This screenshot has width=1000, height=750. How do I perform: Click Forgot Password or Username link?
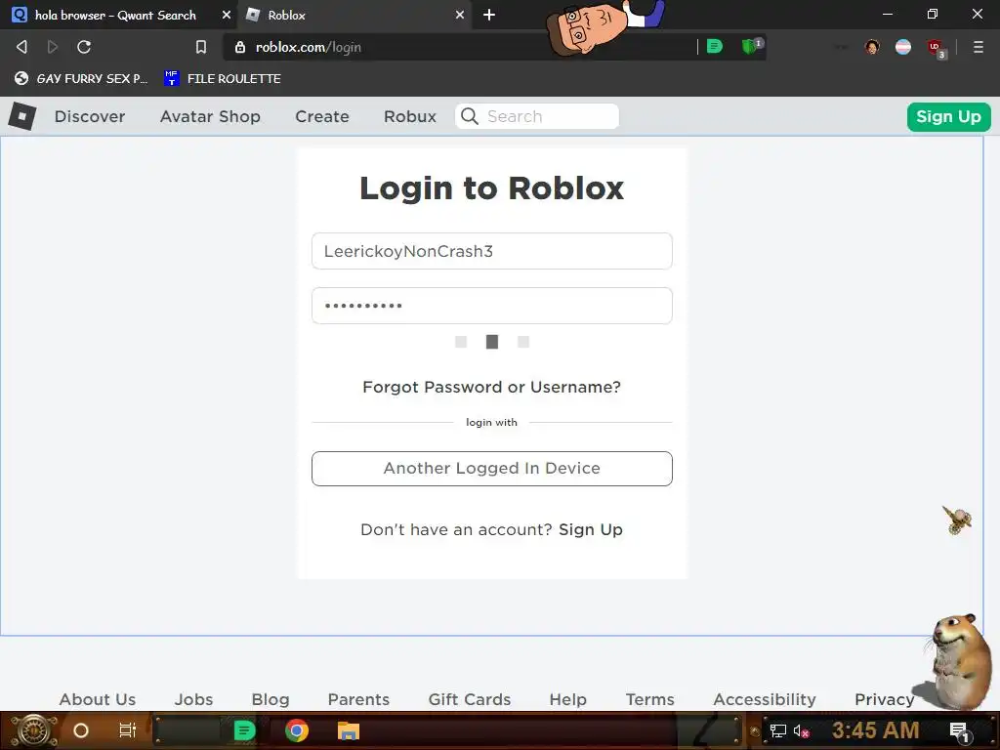tap(492, 387)
